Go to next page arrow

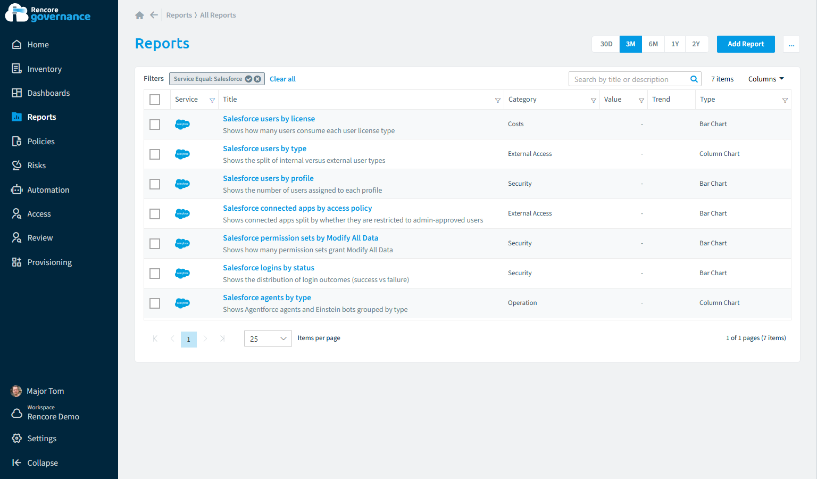pos(205,338)
